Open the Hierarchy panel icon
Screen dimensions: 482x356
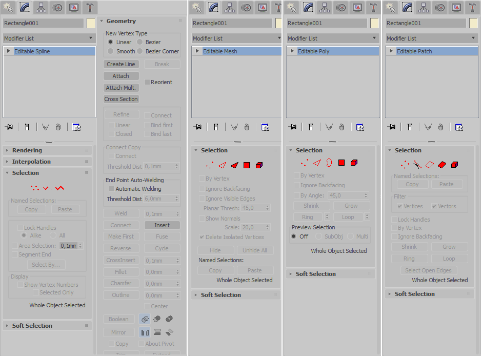42,7
